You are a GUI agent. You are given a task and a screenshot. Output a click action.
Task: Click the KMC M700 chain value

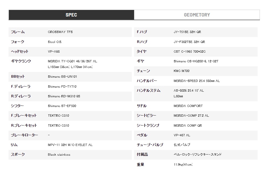pyautogui.click(x=182, y=71)
